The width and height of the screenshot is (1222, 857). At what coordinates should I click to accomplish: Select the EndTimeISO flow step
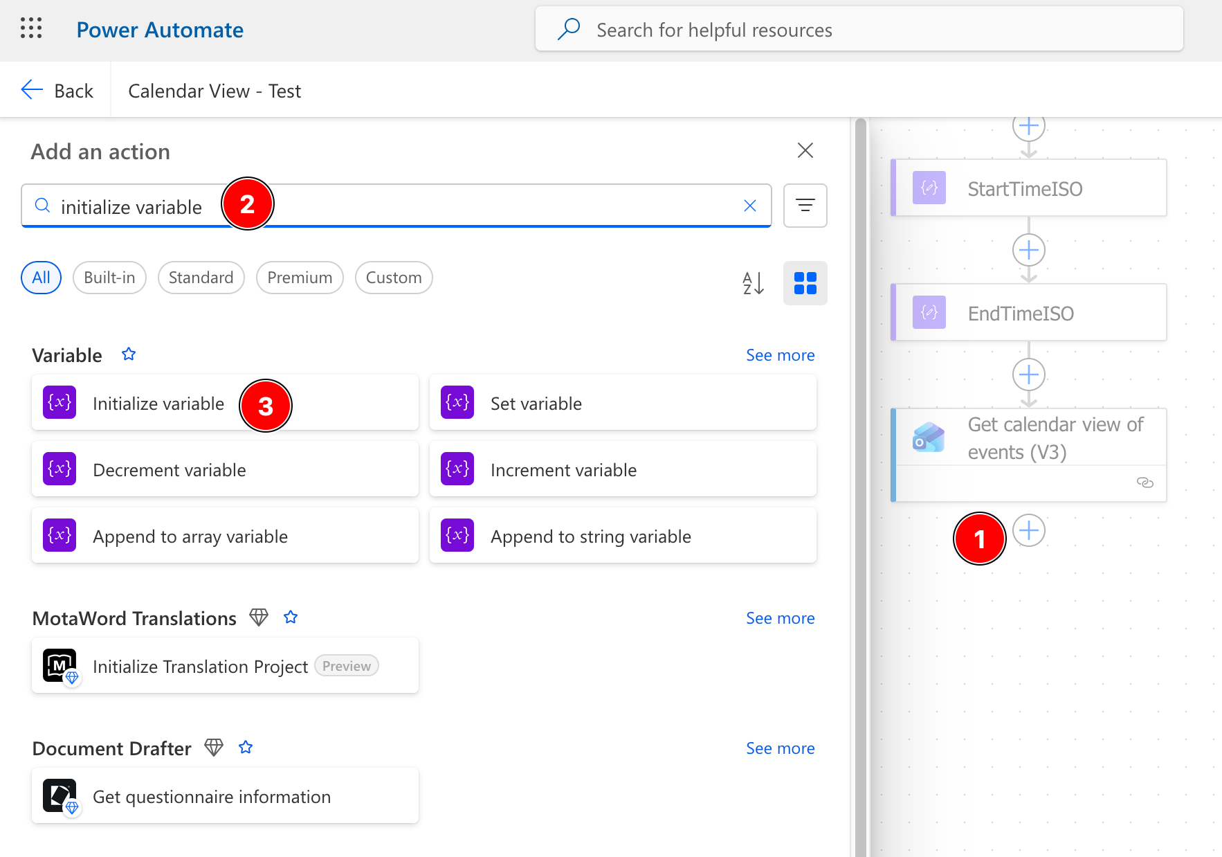coord(1028,313)
